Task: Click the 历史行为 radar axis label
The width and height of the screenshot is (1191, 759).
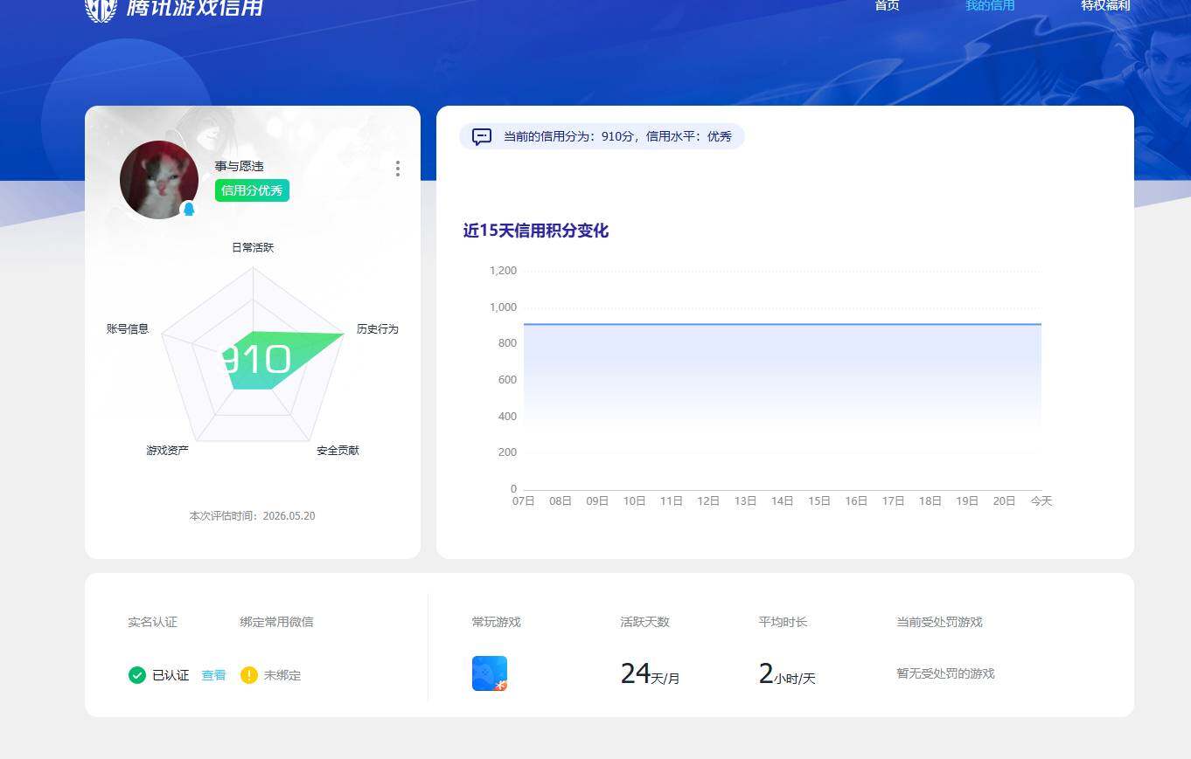Action: (377, 328)
